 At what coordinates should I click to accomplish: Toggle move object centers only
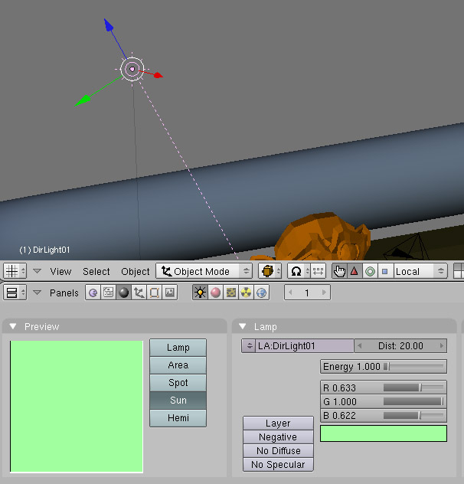click(318, 271)
